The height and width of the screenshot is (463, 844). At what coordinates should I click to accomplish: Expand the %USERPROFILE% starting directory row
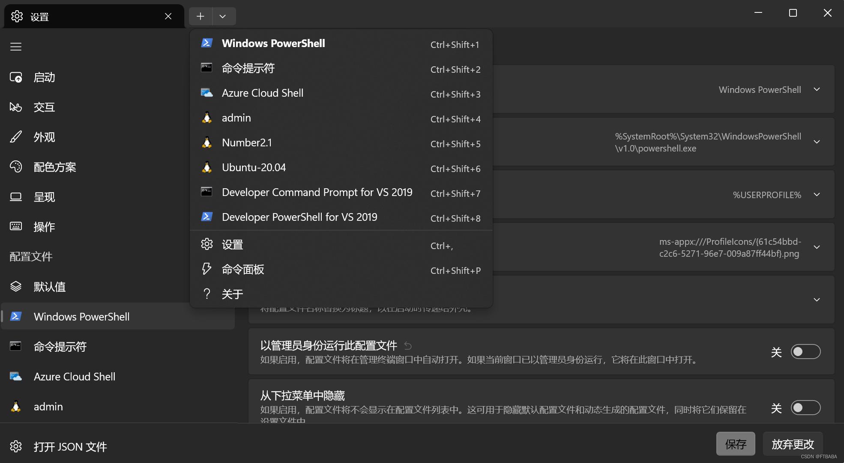pyautogui.click(x=817, y=195)
